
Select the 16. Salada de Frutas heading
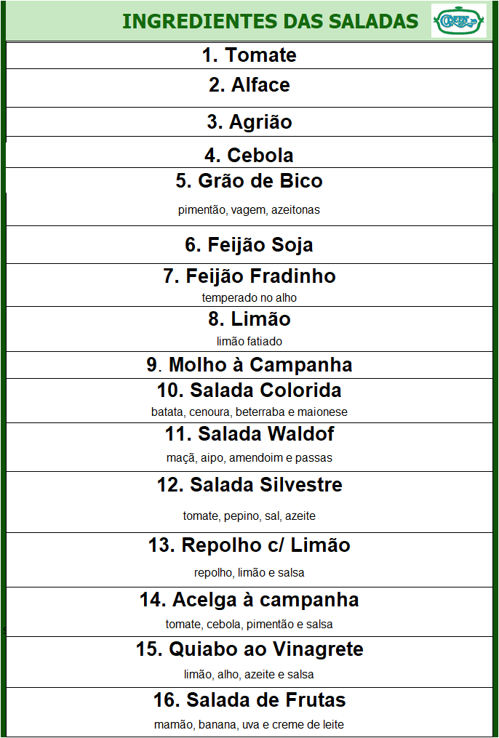click(249, 700)
